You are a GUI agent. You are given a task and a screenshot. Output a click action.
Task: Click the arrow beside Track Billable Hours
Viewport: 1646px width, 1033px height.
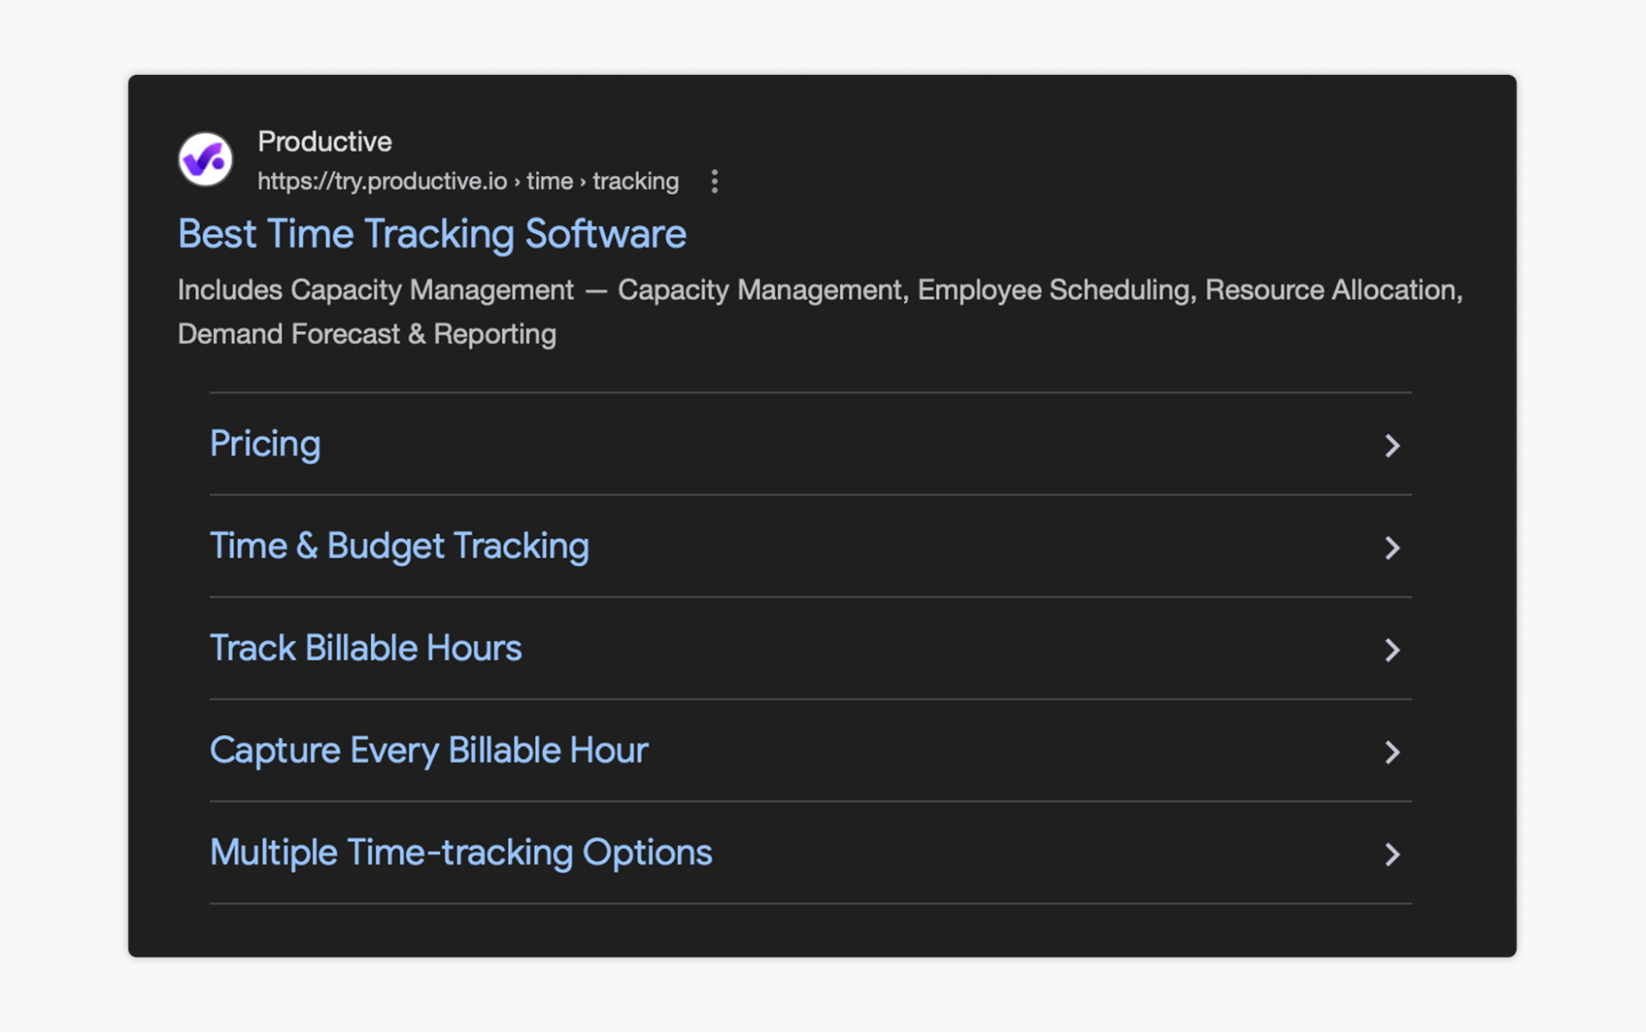click(1392, 650)
